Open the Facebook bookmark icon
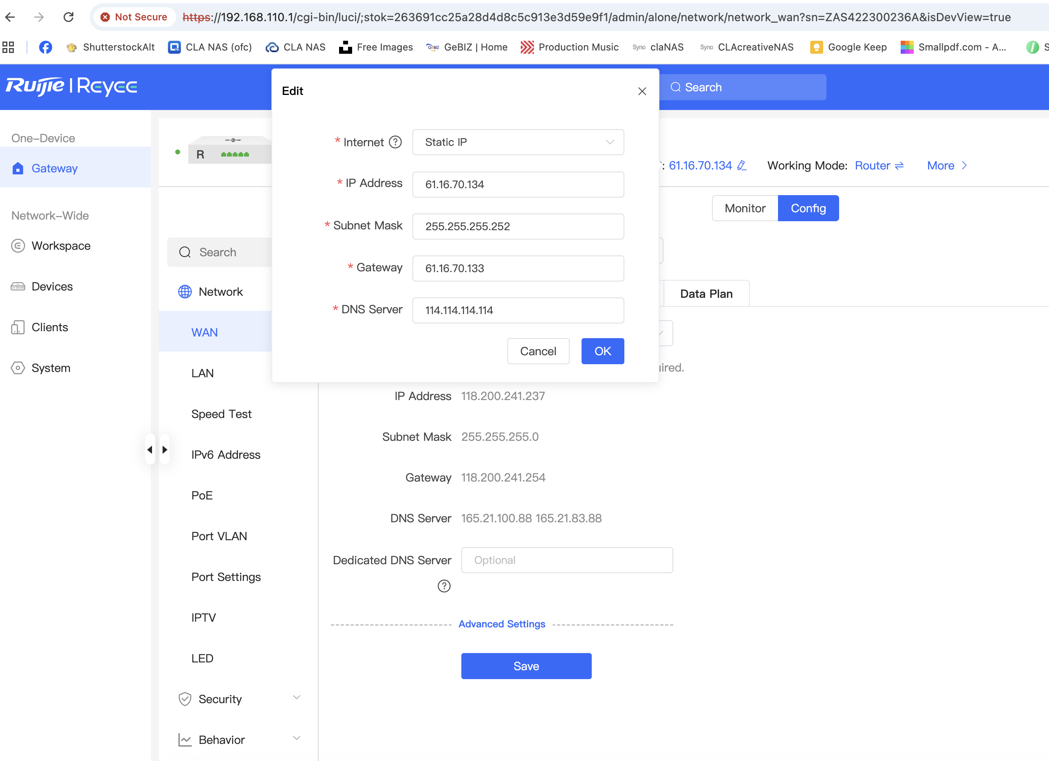 coord(45,47)
